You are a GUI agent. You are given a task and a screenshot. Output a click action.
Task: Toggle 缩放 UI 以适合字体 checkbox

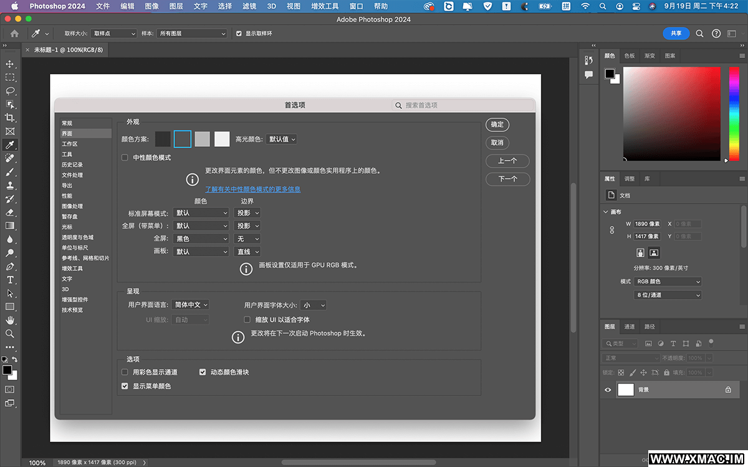tap(247, 319)
